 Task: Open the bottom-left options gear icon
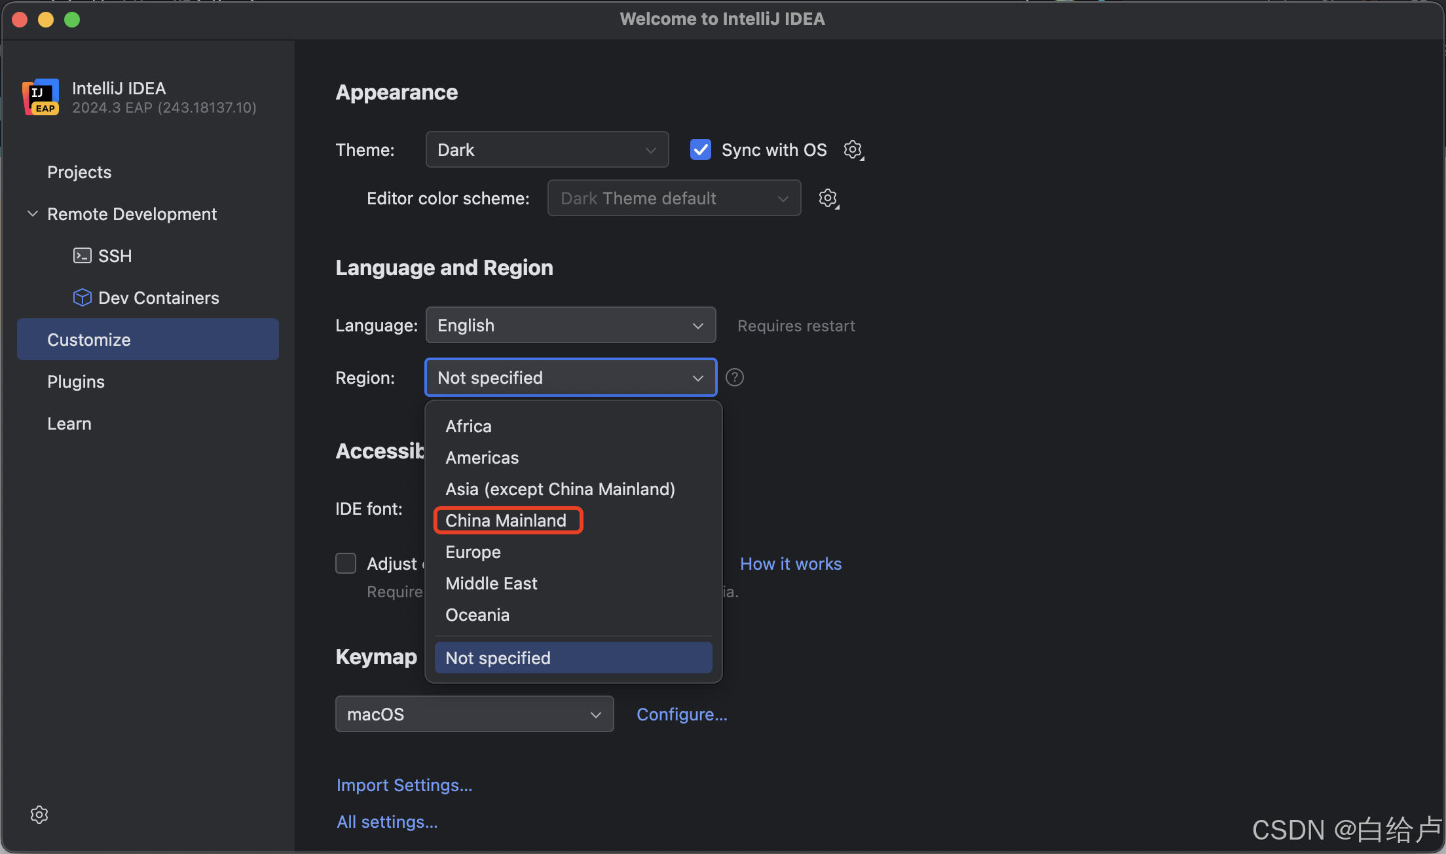click(x=39, y=815)
